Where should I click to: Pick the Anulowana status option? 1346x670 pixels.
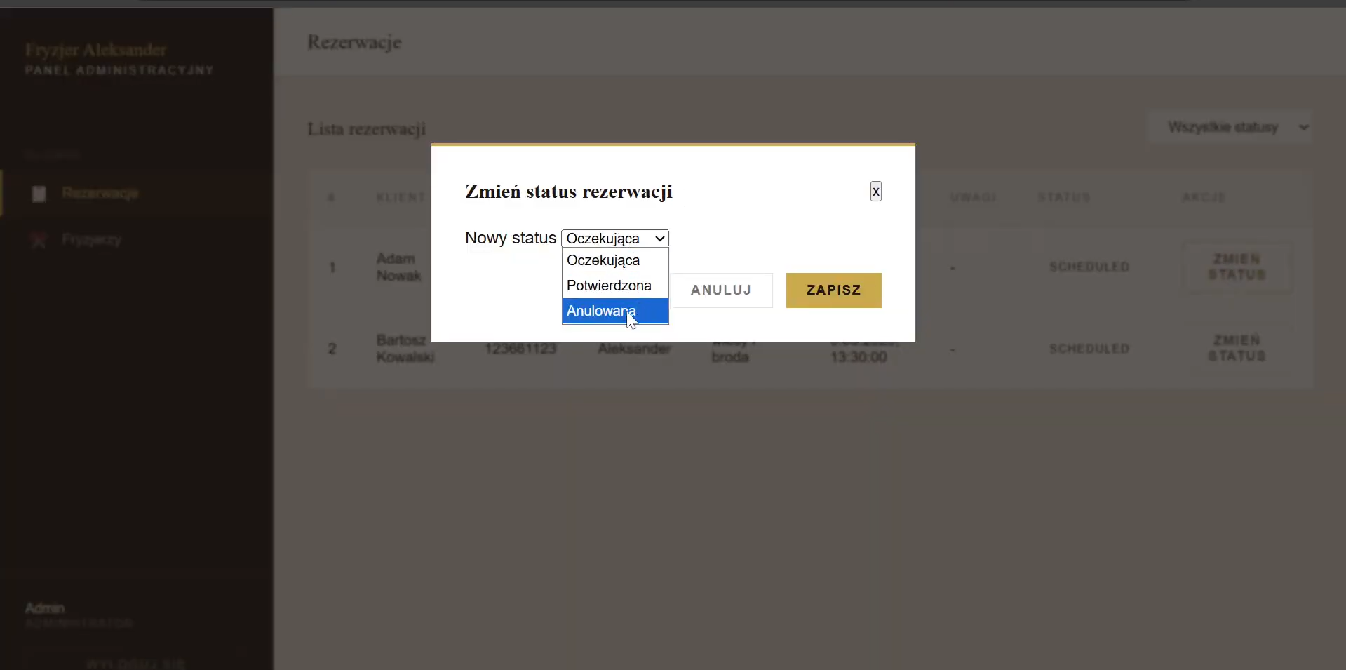[615, 311]
